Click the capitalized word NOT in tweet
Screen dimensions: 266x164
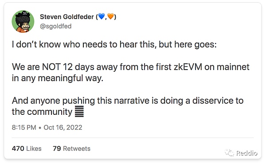point(51,67)
